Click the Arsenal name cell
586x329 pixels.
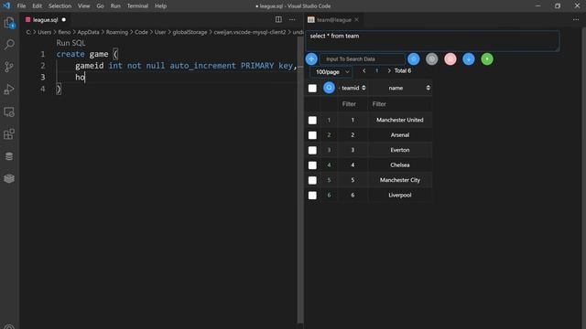[x=400, y=135]
